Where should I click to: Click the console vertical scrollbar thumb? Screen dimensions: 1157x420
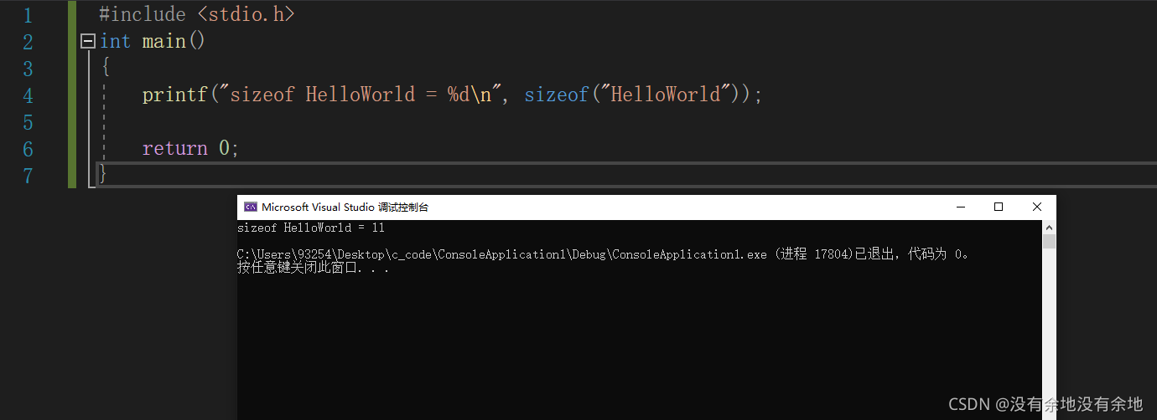pyautogui.click(x=1050, y=242)
